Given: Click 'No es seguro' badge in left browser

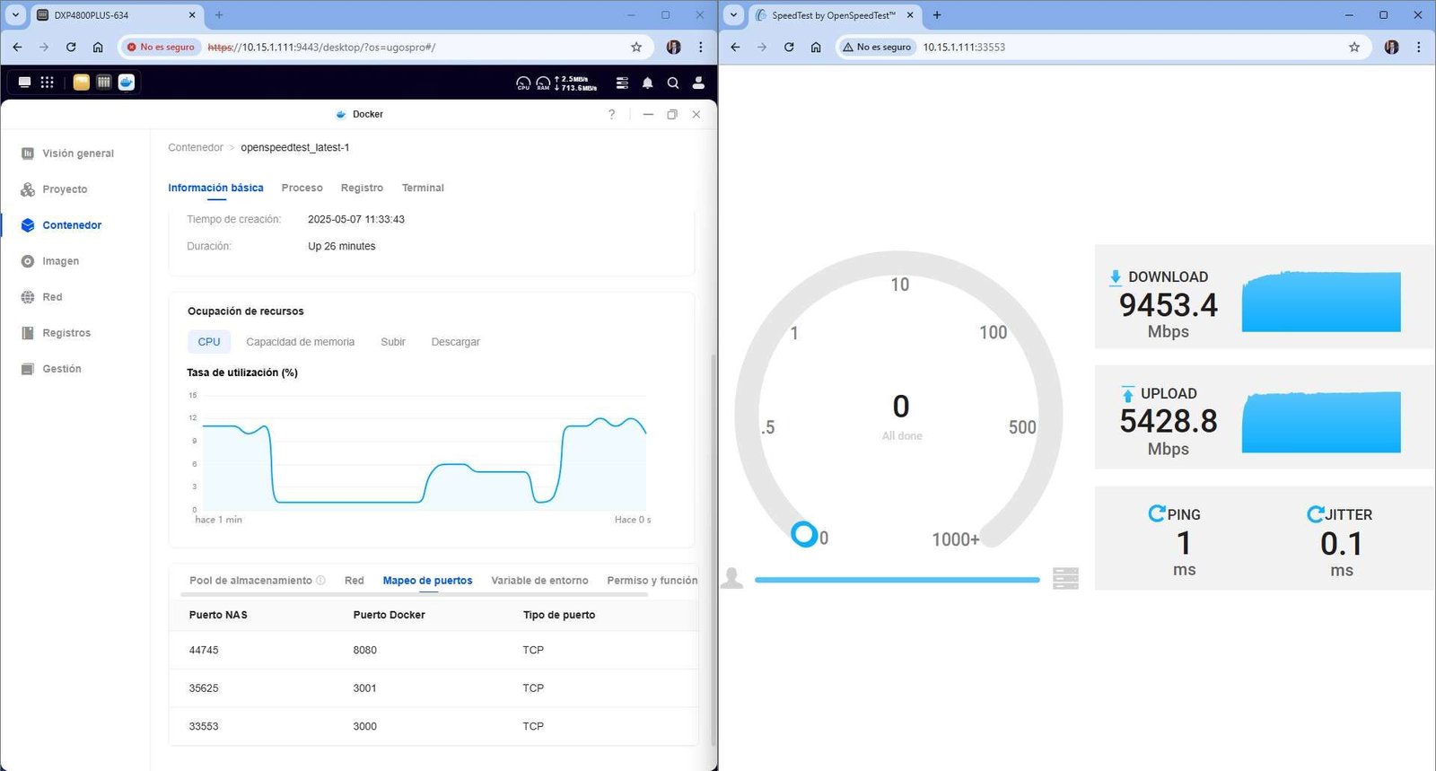Looking at the screenshot, I should tap(161, 47).
